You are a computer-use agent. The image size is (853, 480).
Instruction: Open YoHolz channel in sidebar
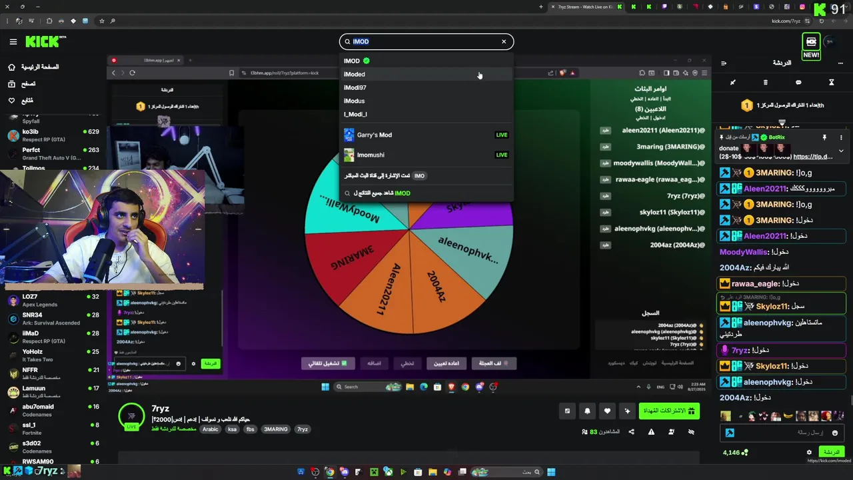click(53, 355)
